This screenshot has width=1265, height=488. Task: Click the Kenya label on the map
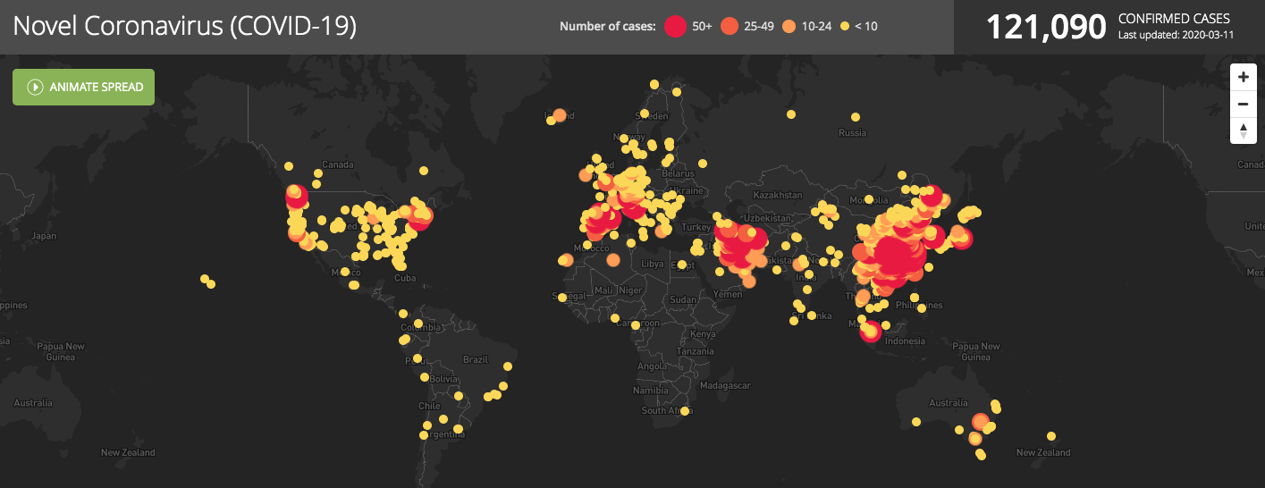pos(704,334)
